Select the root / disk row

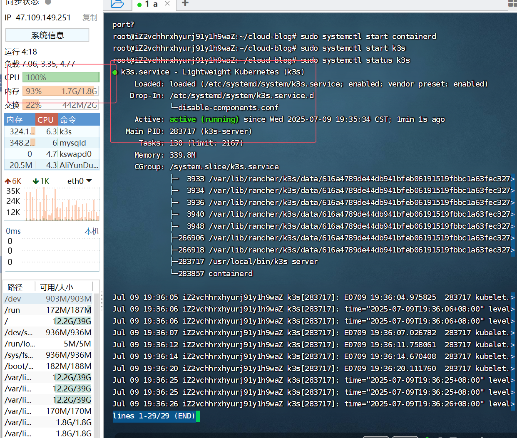(x=48, y=321)
